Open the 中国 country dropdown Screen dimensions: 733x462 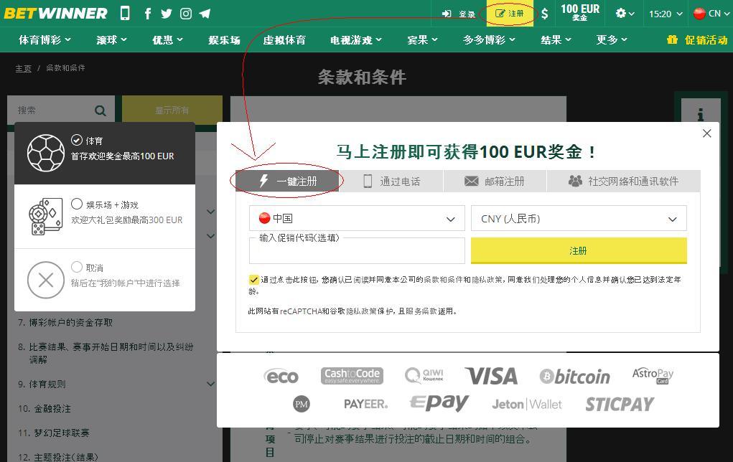[x=357, y=218]
